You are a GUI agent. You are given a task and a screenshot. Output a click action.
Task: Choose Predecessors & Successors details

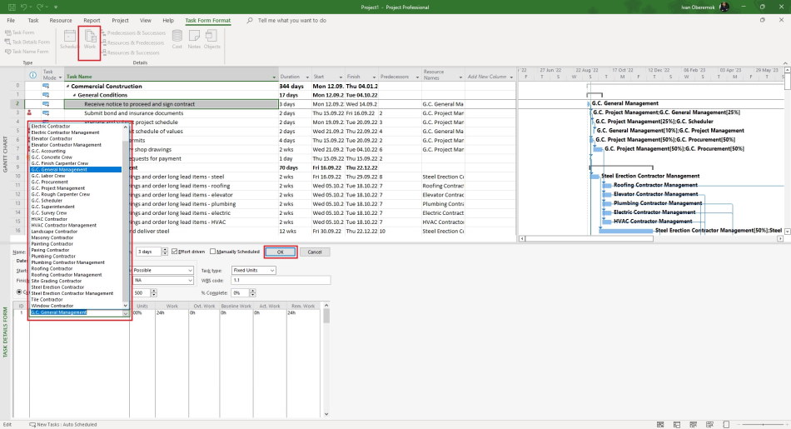coord(133,32)
